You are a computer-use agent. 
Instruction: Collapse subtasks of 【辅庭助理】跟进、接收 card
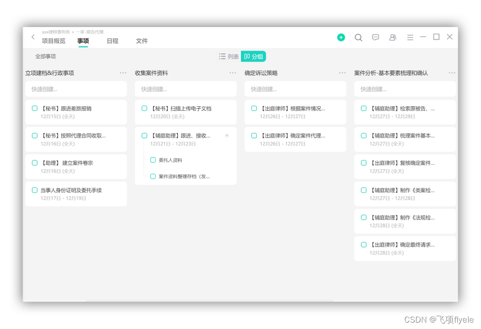pyautogui.click(x=227, y=136)
